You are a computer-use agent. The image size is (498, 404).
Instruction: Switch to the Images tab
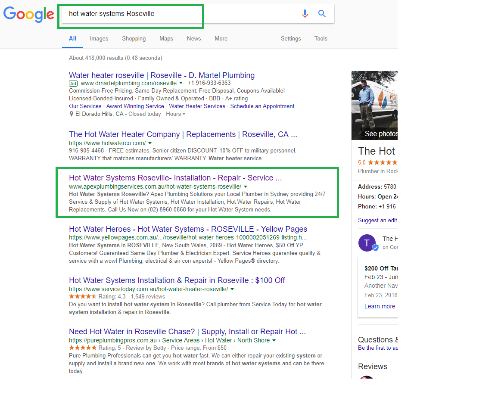(x=99, y=38)
